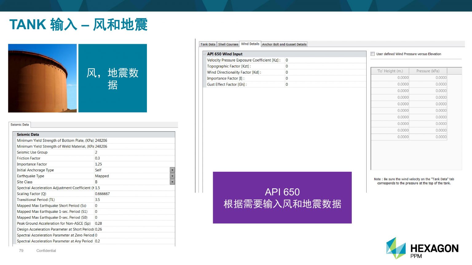Click the orange storage tank photo
472x265 pixels.
pyautogui.click(x=42, y=78)
